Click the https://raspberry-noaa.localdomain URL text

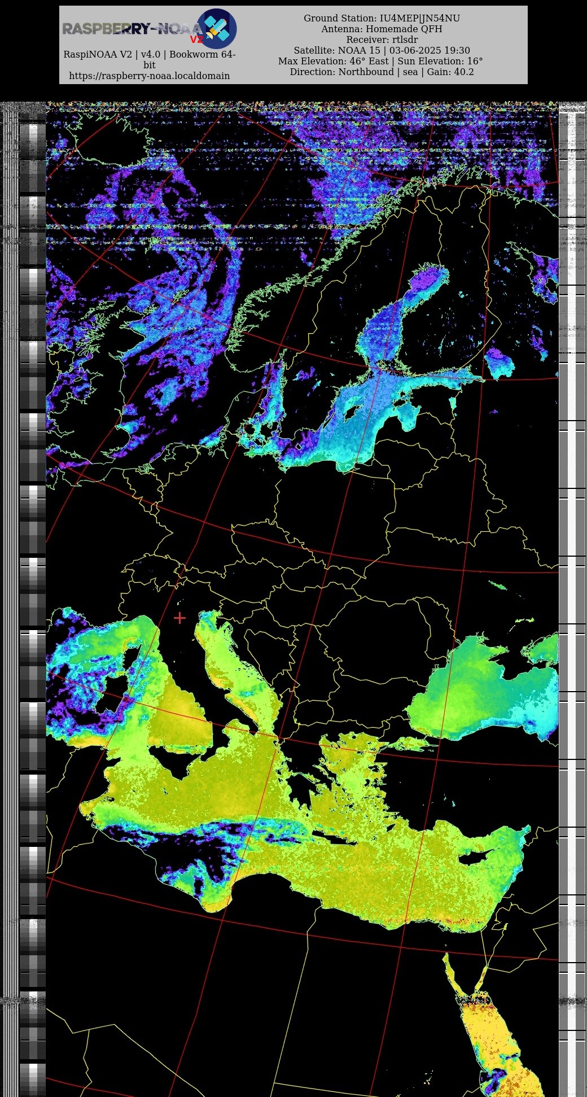tap(150, 76)
